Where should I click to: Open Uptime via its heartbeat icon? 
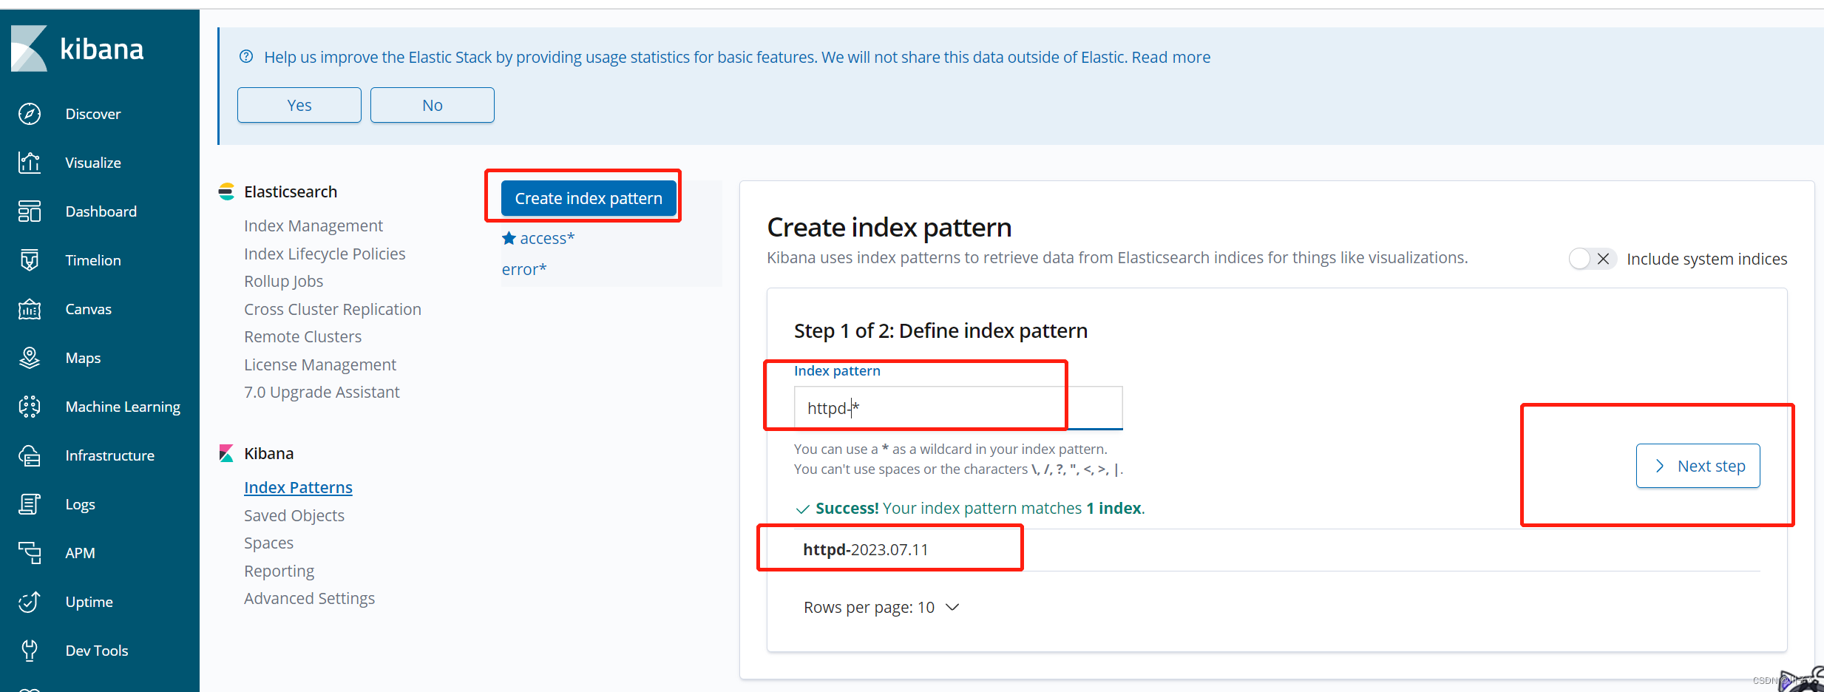pyautogui.click(x=30, y=602)
